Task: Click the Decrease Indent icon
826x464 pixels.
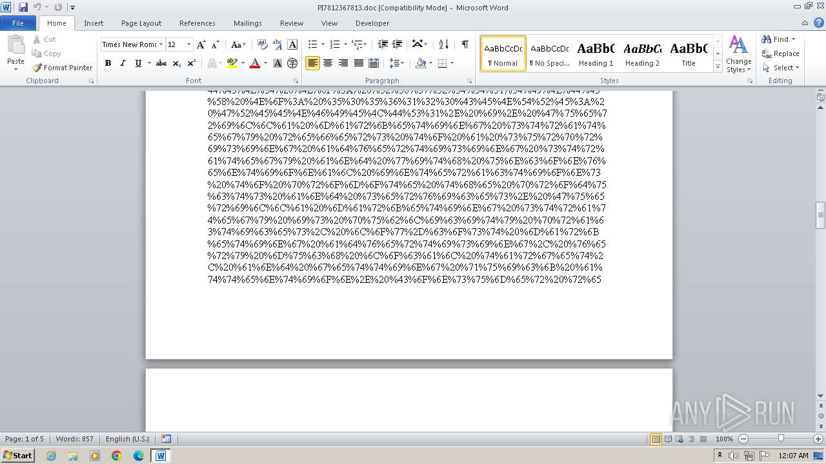Action: click(383, 44)
